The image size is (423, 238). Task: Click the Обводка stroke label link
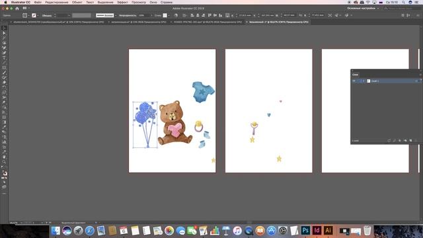[x=47, y=15]
